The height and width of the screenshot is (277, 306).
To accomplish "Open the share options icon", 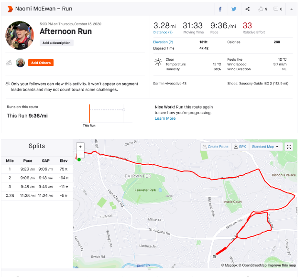I will [247, 9].
